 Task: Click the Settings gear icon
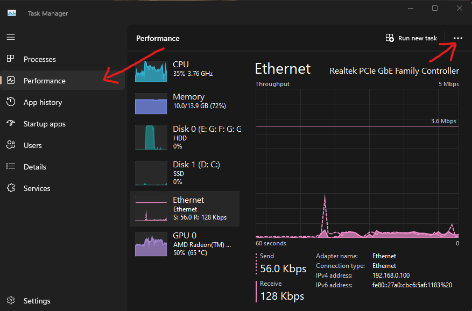coord(11,301)
